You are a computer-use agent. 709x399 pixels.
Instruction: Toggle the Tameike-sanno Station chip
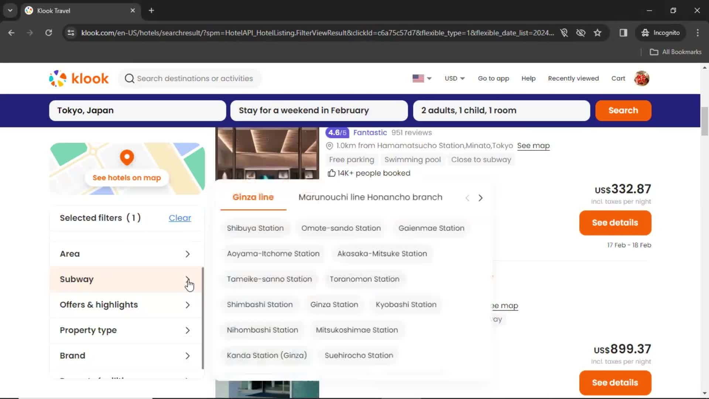click(x=269, y=279)
